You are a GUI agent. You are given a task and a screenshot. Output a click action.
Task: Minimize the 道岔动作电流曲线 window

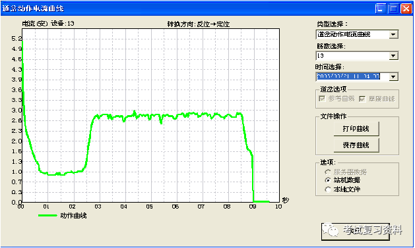381,9
